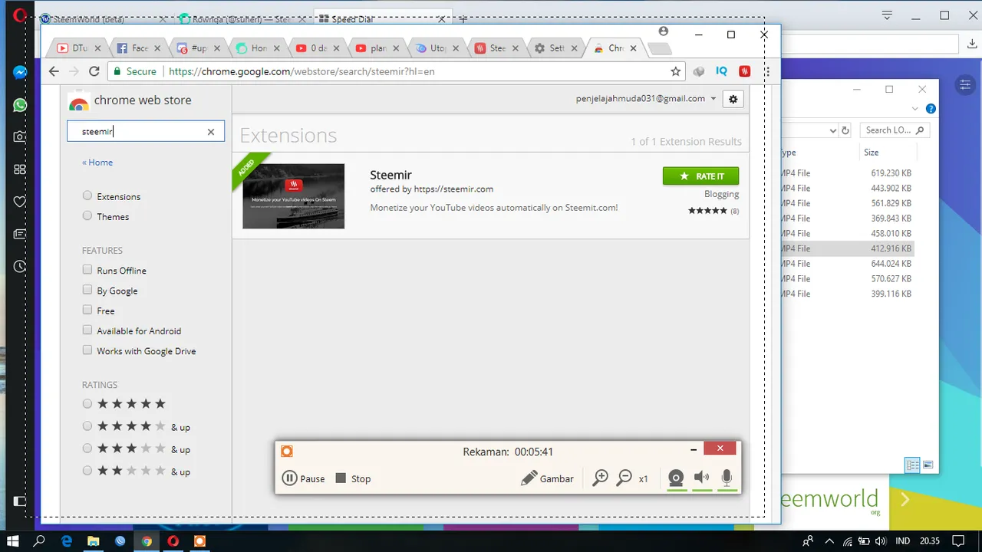Open the Steemir extension title
The image size is (982, 552).
(390, 175)
